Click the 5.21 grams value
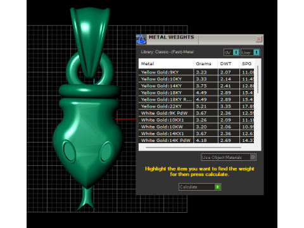The width and height of the screenshot is (304, 228). (201, 106)
